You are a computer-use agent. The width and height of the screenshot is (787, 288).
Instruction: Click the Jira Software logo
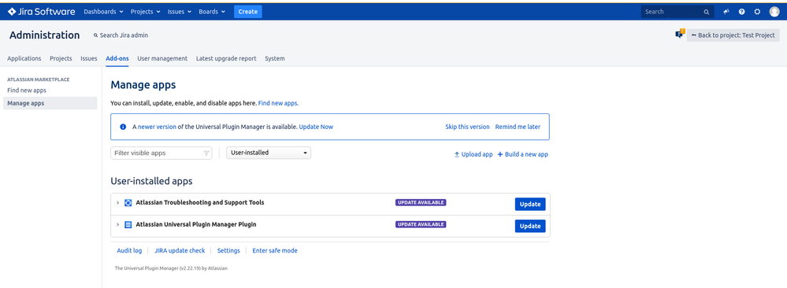click(41, 12)
